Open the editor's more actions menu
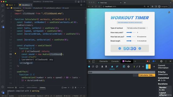 pos(84,5)
